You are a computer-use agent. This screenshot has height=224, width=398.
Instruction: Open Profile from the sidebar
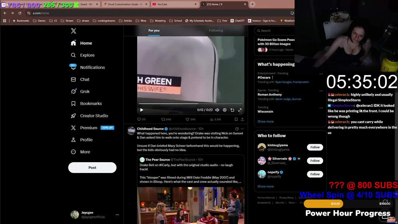pos(81,140)
